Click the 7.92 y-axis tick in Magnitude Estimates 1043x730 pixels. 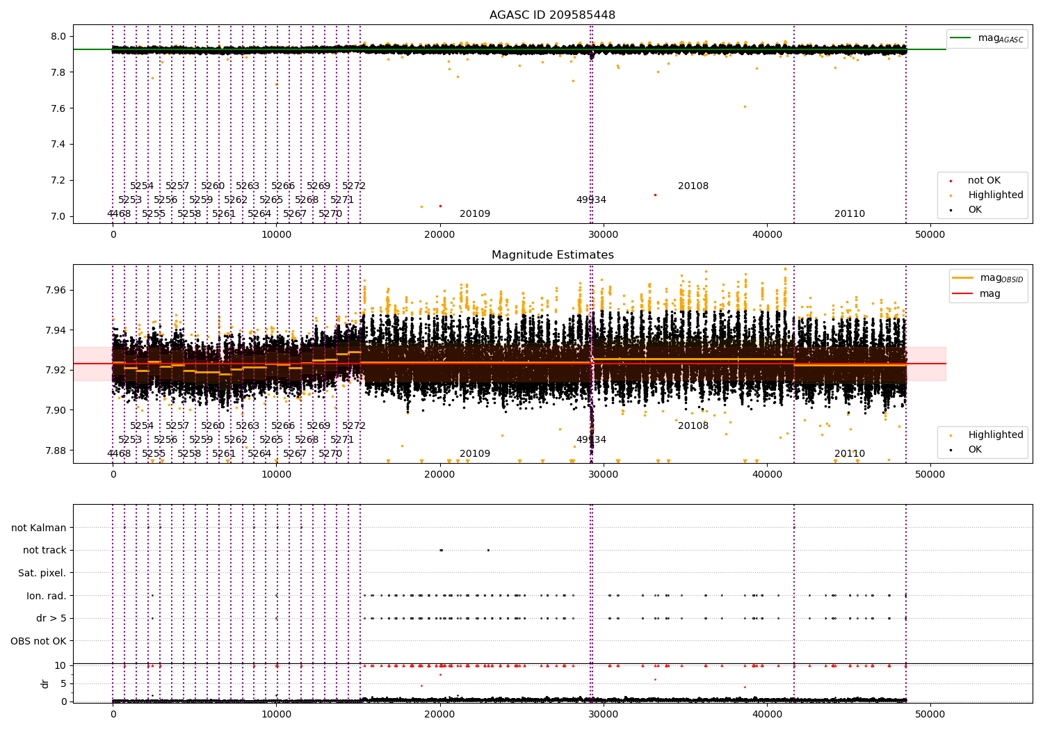[x=56, y=370]
